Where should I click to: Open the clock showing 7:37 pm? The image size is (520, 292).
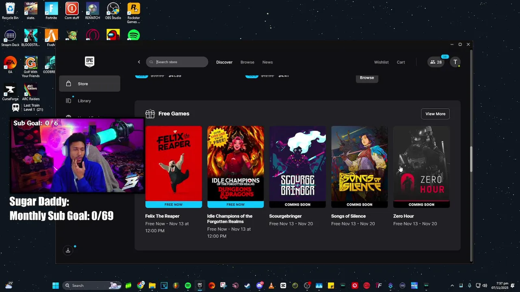(x=500, y=286)
